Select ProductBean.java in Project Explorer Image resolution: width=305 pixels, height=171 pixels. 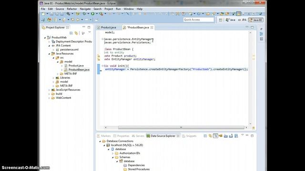tap(79, 70)
